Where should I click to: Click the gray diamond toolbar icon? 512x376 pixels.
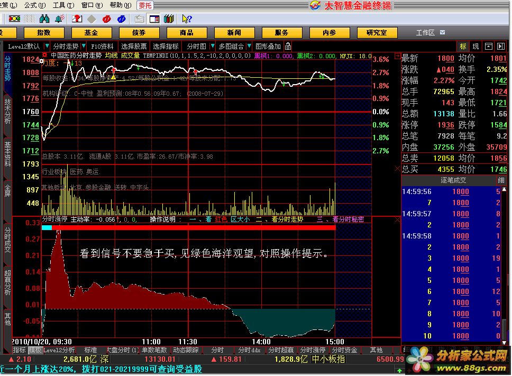(x=92, y=19)
